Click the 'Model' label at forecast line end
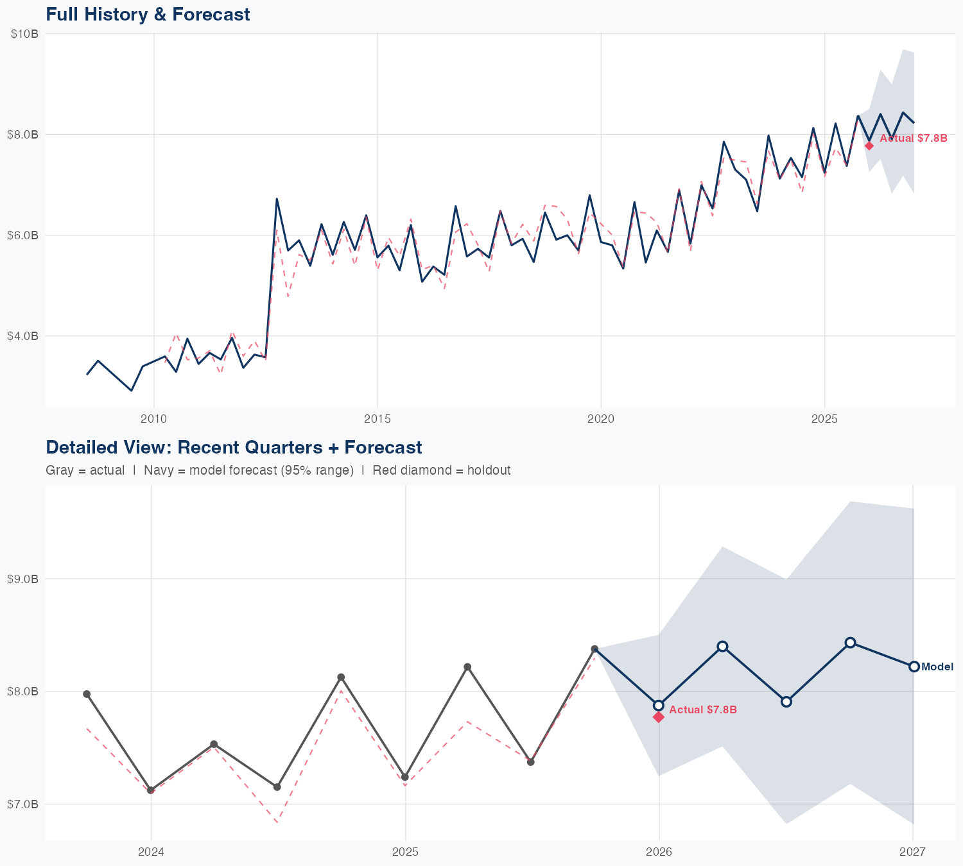The image size is (963, 866). [x=937, y=667]
